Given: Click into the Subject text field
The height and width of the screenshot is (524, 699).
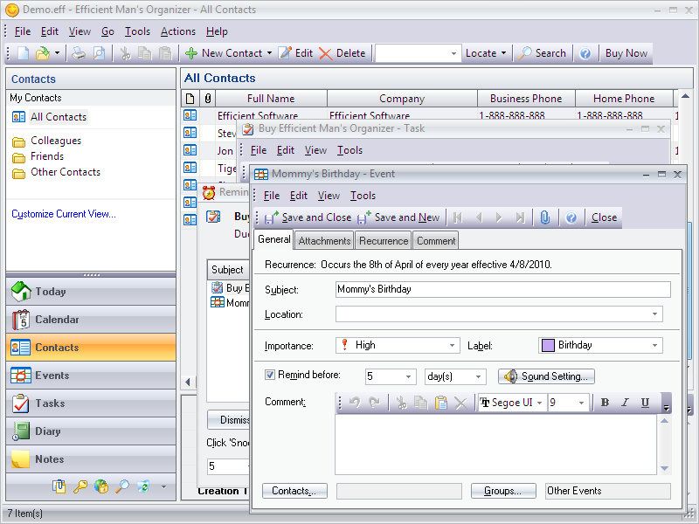Looking at the screenshot, I should coord(502,289).
